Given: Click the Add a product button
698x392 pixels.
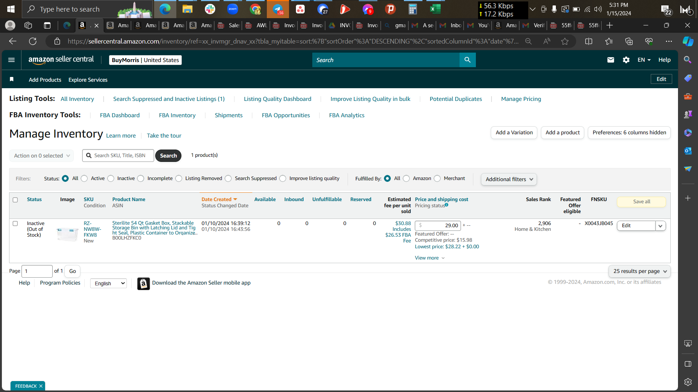Looking at the screenshot, I should (562, 132).
